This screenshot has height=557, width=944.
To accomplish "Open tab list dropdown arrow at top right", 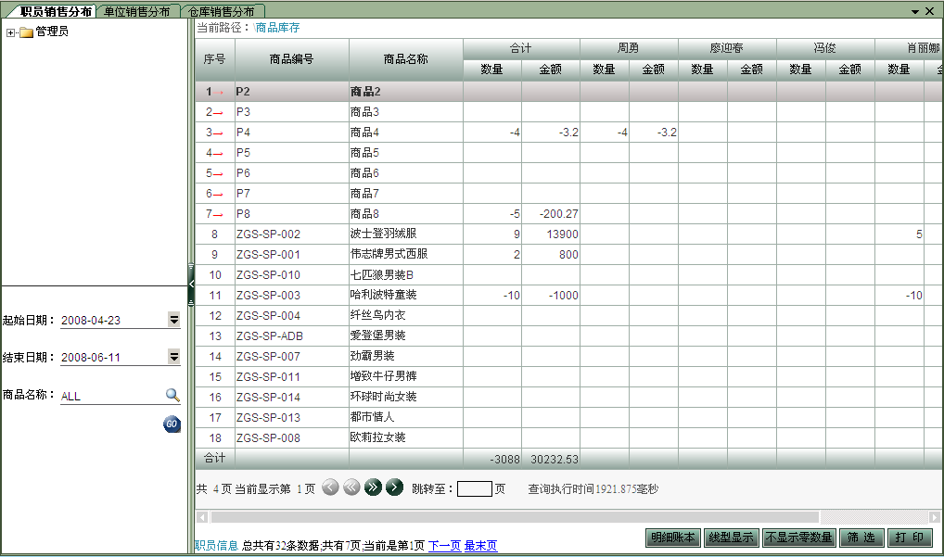I will pyautogui.click(x=915, y=11).
